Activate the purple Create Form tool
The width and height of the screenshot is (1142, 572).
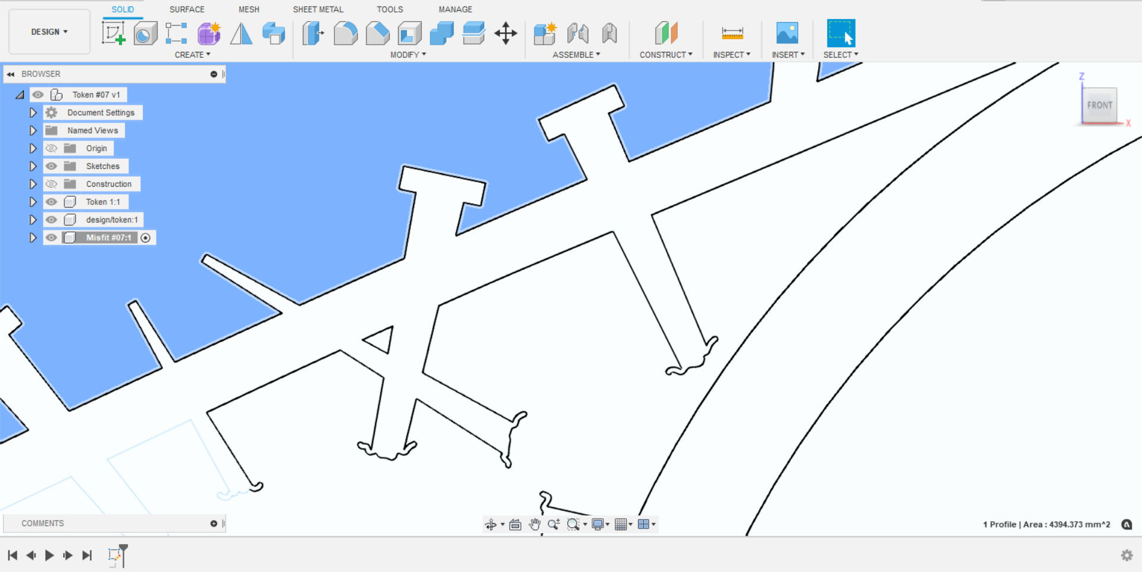pos(209,33)
